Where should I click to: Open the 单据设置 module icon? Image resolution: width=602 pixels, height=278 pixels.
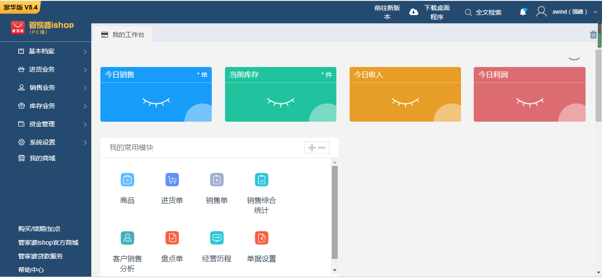262,238
